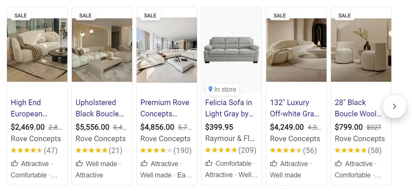Click the thumbs-up icon below Felicia Sofa price
This screenshot has height=191, width=412.
coord(209,163)
